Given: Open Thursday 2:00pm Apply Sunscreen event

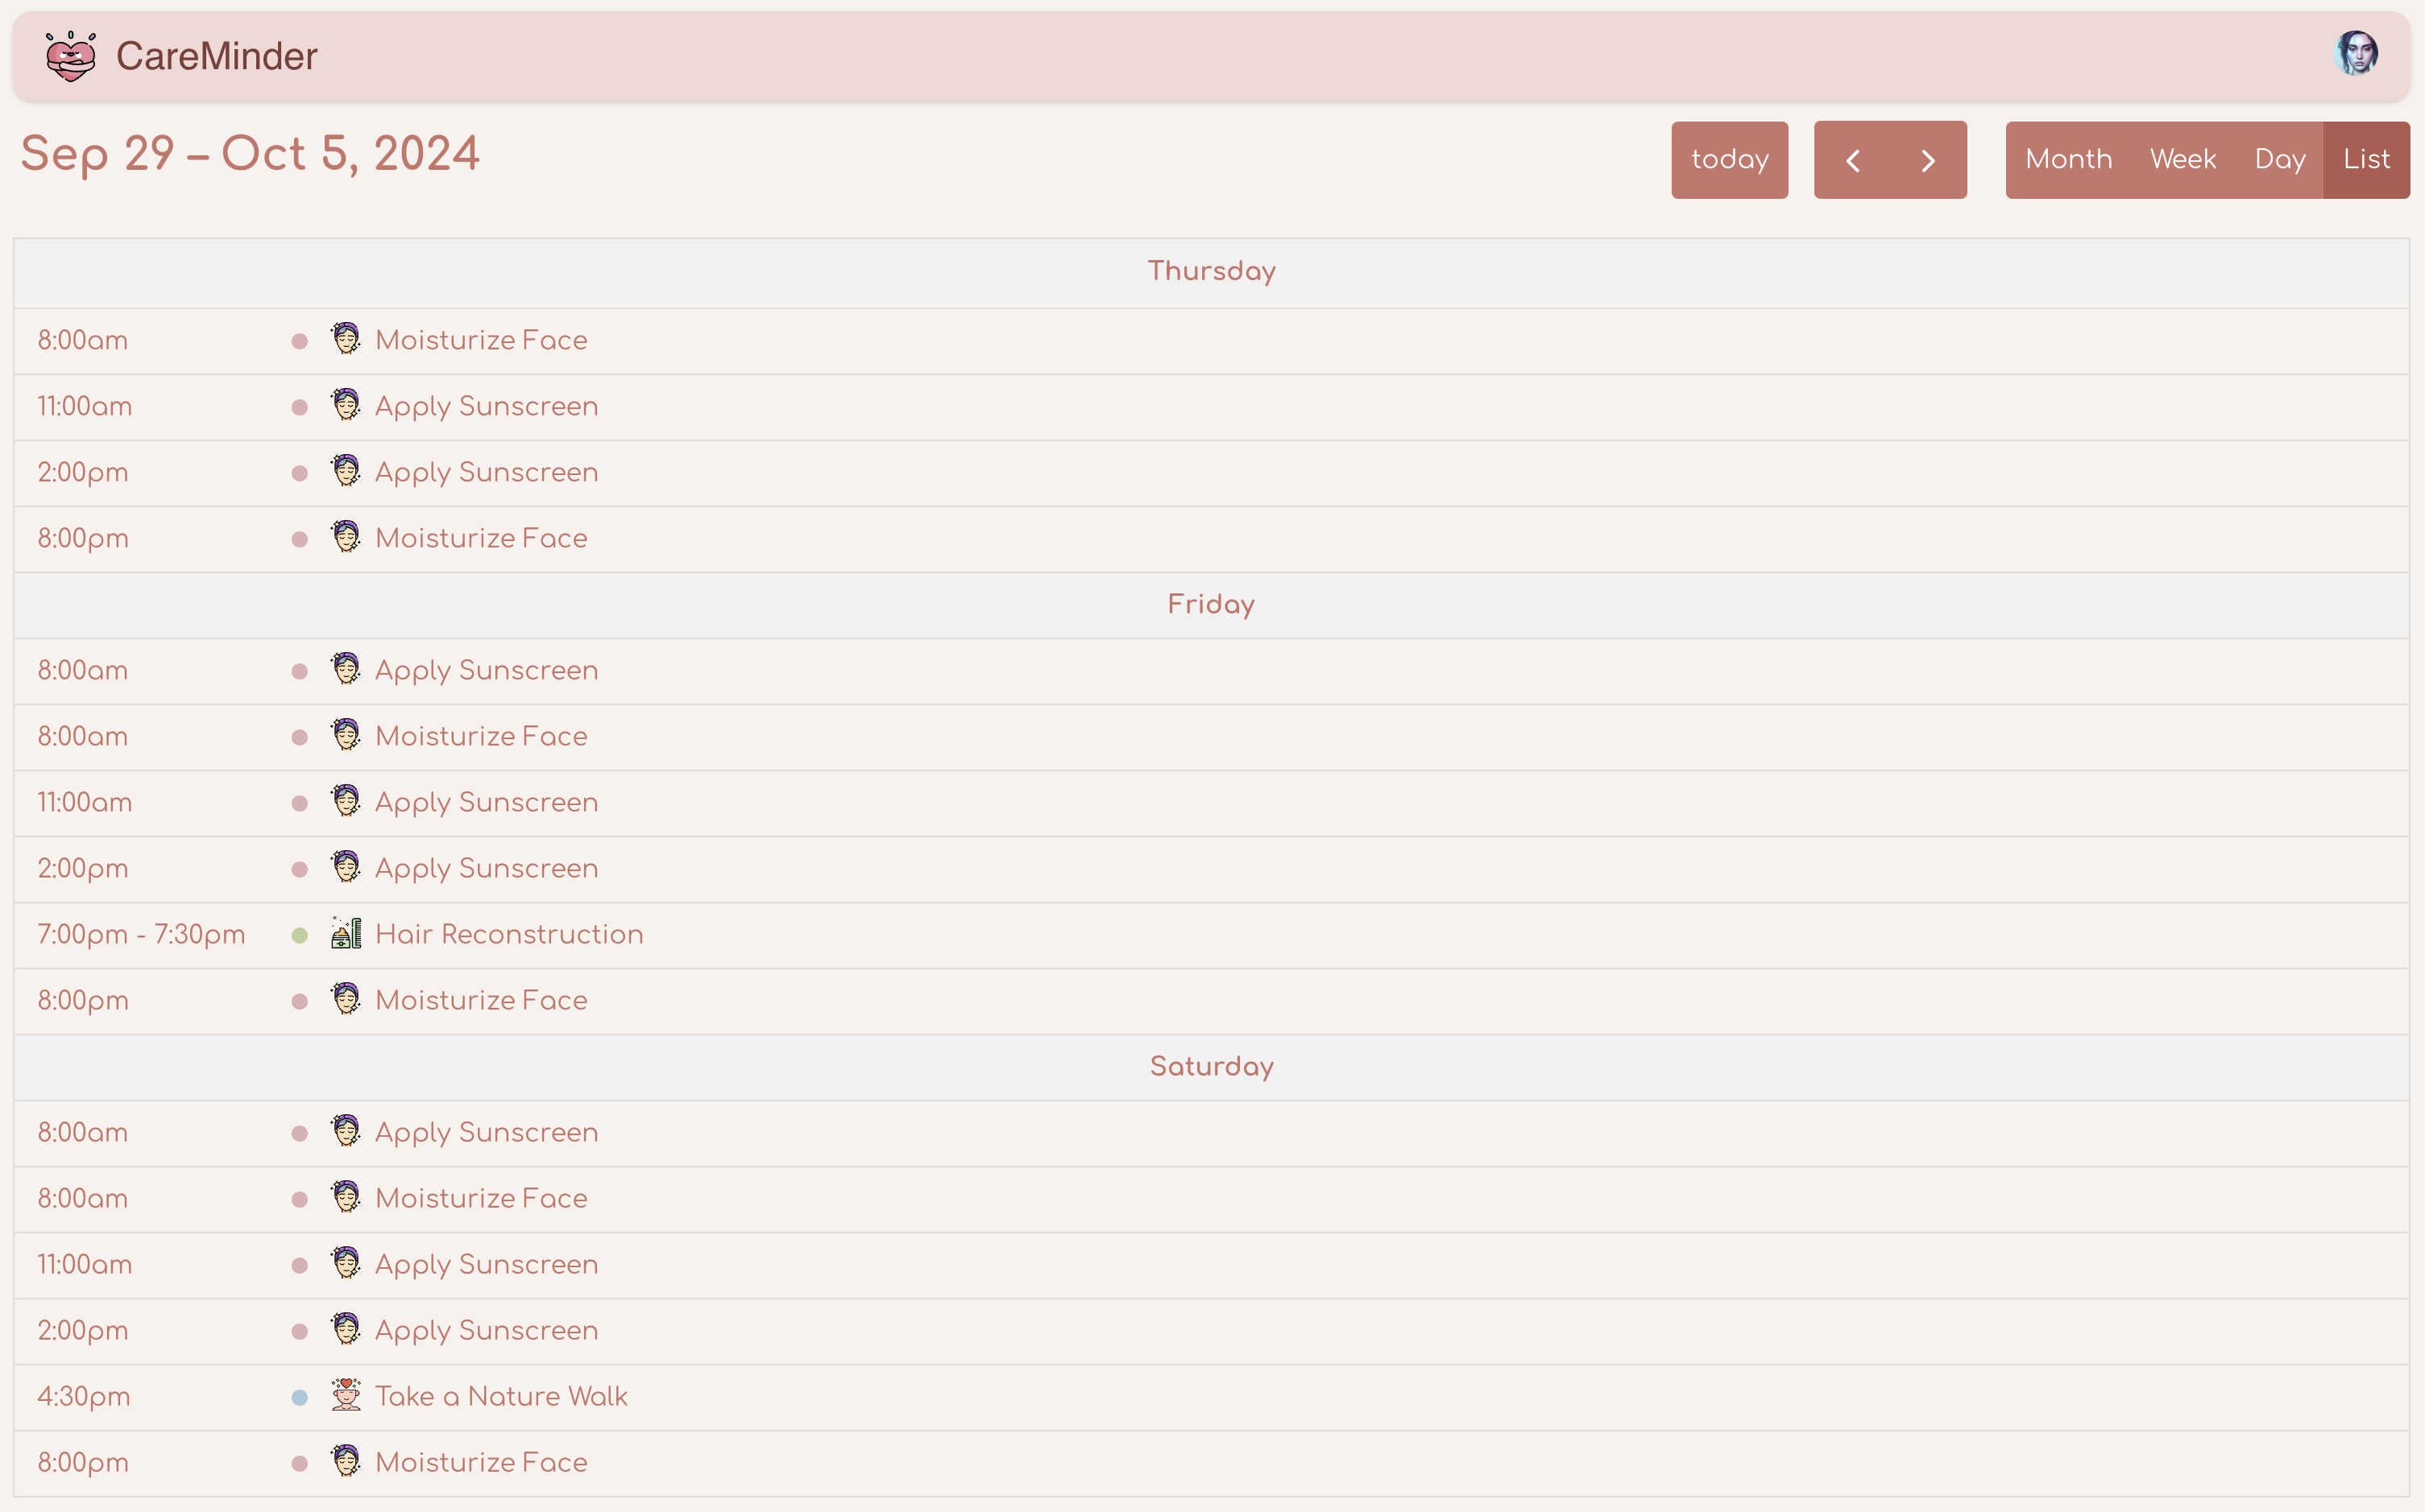Looking at the screenshot, I should click(486, 472).
